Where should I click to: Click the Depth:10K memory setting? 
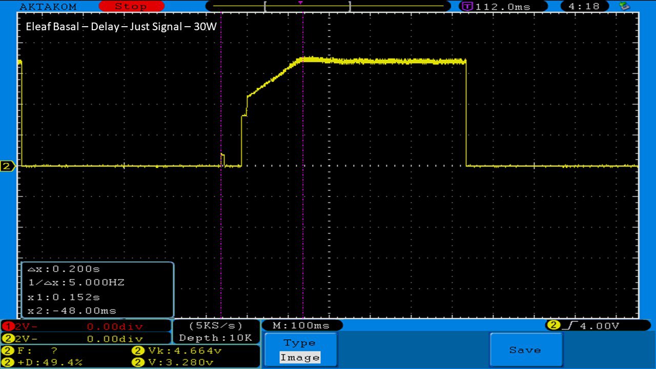click(x=215, y=338)
